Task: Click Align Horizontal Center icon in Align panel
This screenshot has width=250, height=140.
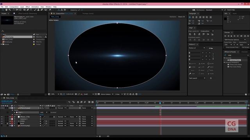Action: click(195, 34)
